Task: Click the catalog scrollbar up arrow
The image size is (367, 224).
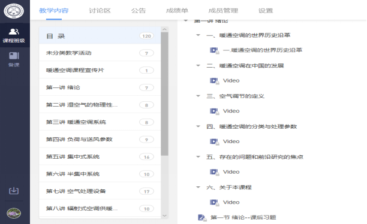Action: point(164,29)
